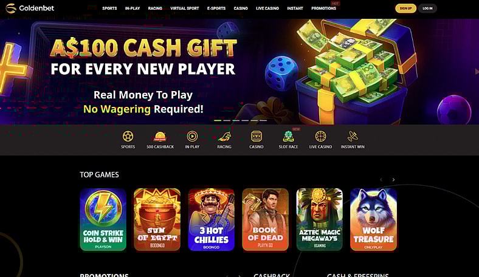Advance the banner using right edge arrow
Image resolution: width=479 pixels, height=277 pixels.
point(477,72)
